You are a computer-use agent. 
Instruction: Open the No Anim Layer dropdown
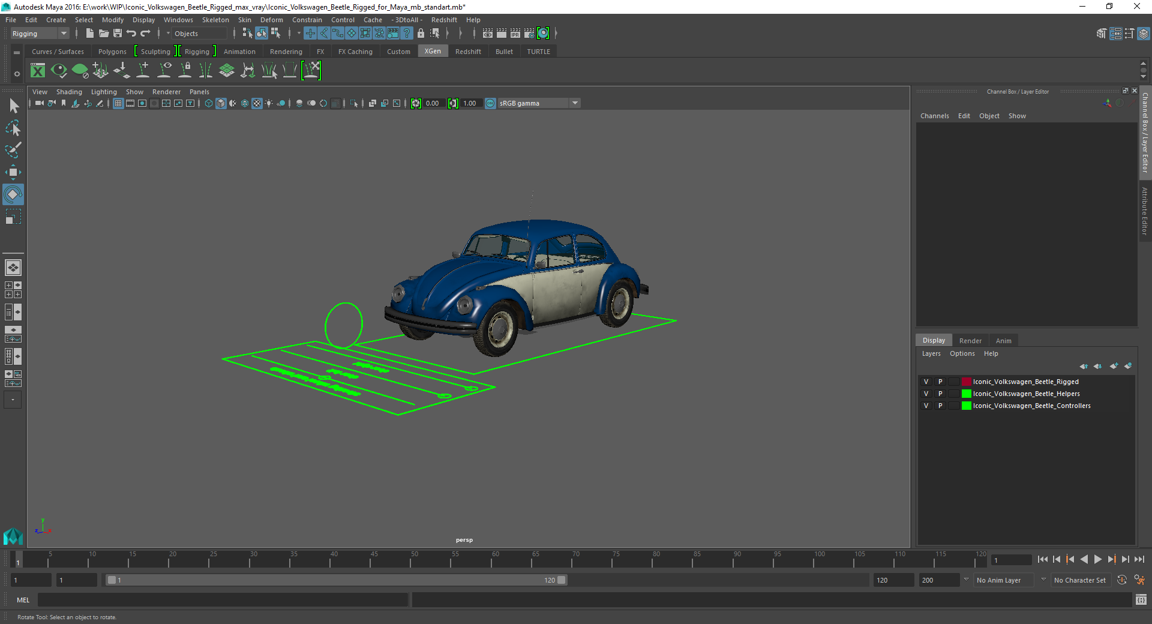1003,580
